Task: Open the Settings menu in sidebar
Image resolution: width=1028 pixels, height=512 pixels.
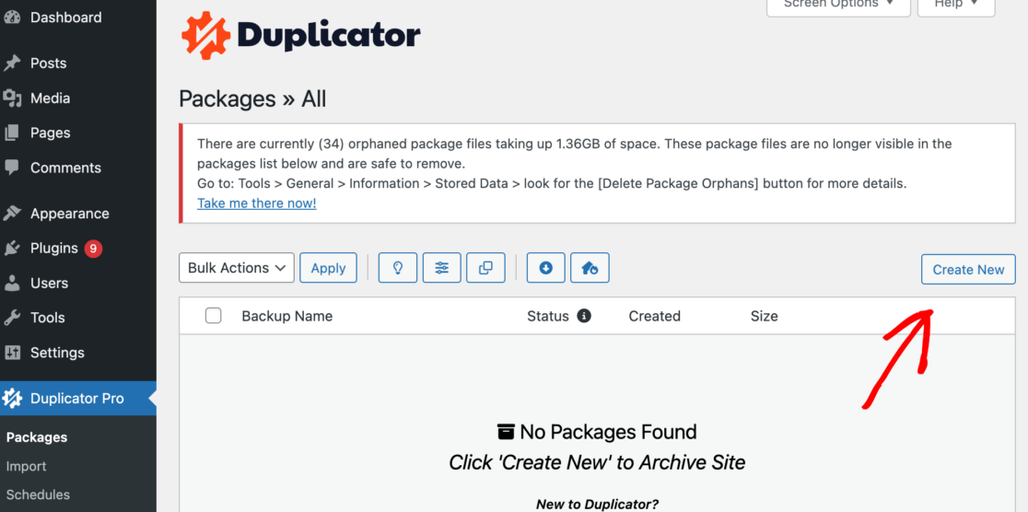Action: click(x=57, y=353)
